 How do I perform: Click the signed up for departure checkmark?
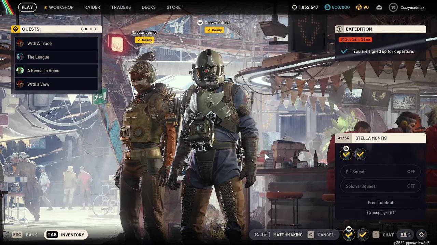coord(344,51)
